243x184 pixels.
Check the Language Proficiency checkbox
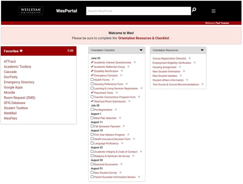coord(92,143)
